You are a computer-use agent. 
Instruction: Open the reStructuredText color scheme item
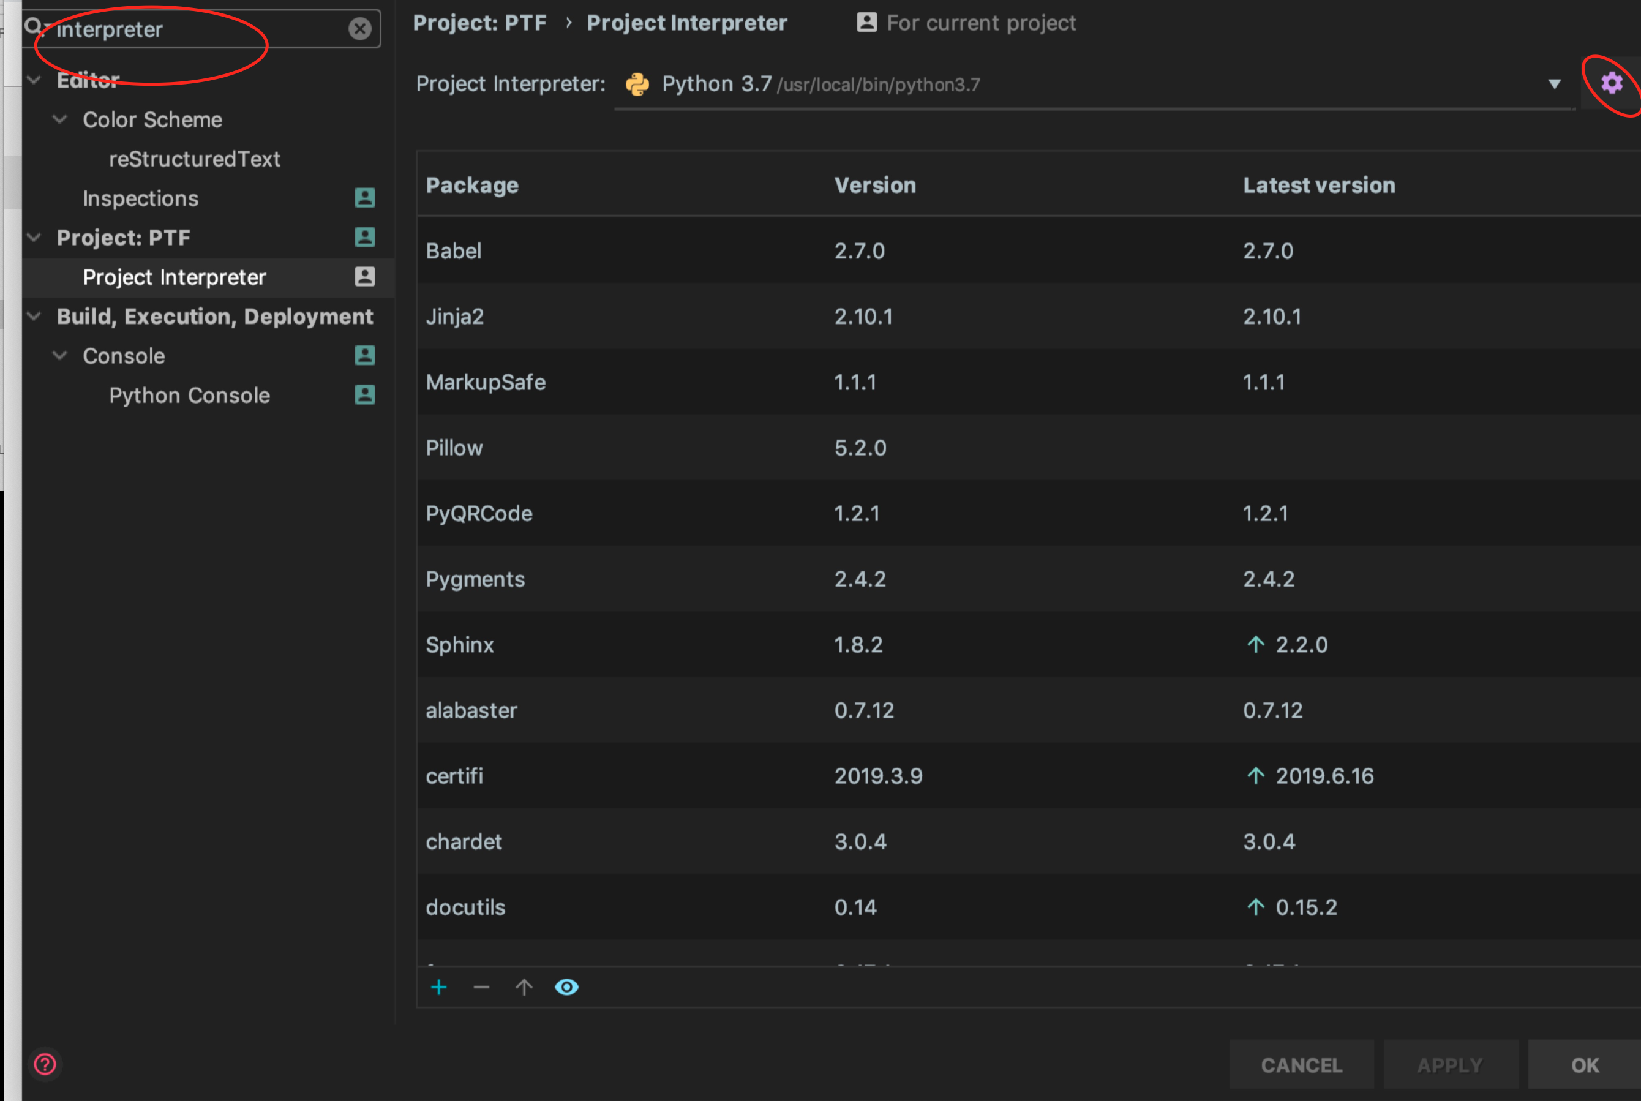(x=195, y=159)
